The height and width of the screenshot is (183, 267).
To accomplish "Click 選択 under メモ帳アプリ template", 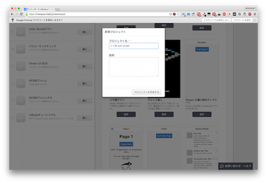I will click(126, 114).
